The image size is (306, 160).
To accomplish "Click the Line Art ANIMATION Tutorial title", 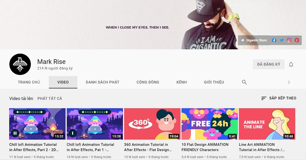I will coord(262,147).
